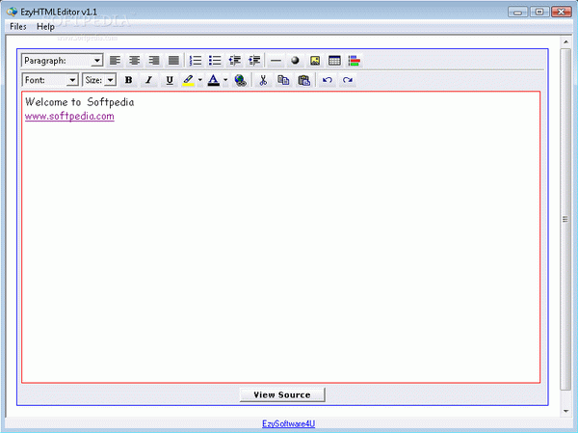578x433 pixels.
Task: Click the View Source button
Action: [282, 394]
